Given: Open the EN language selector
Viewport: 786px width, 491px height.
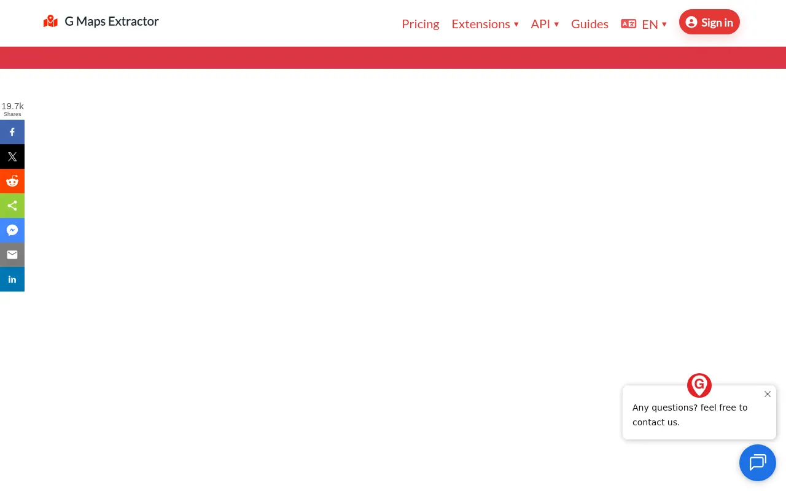Looking at the screenshot, I should pos(654,25).
